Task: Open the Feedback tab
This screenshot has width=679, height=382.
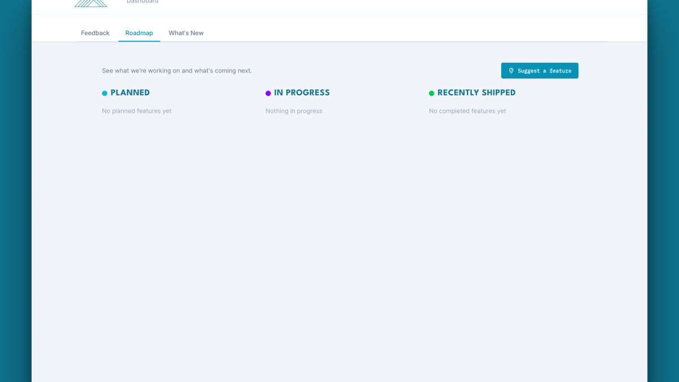Action: [95, 33]
